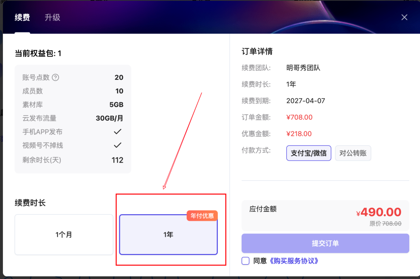This screenshot has width=420, height=279.
Task: Select the 1年 renewal duration
Action: point(168,235)
